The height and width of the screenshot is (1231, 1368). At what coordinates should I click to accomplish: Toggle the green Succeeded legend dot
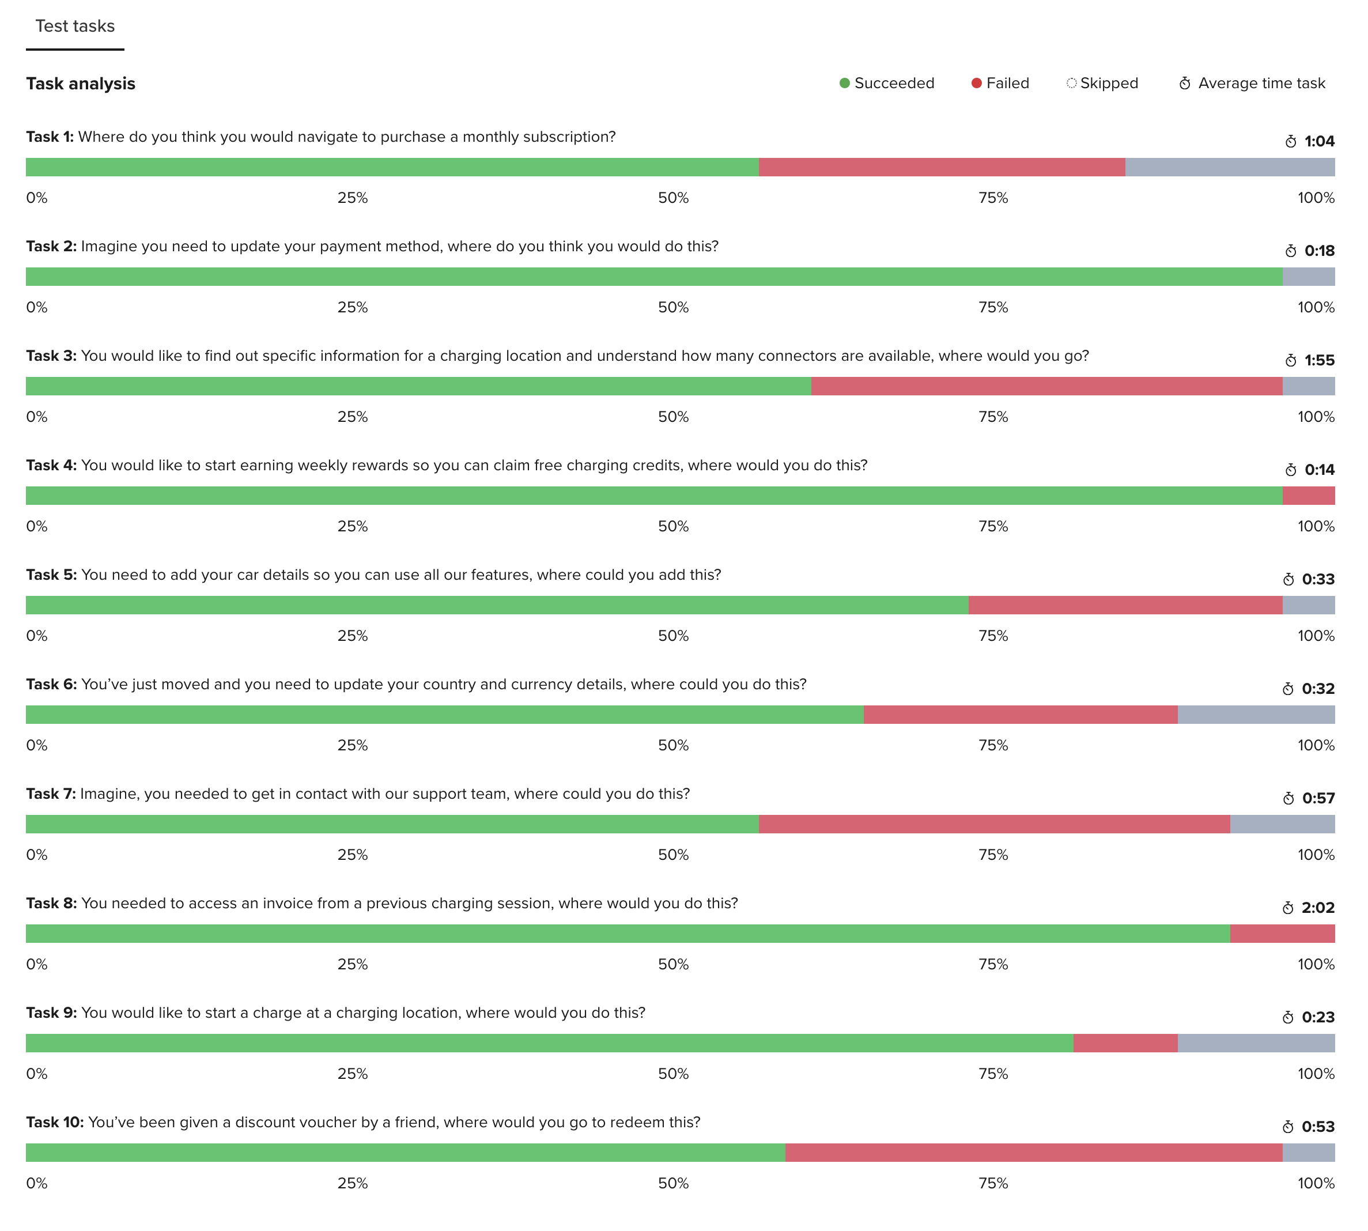pyautogui.click(x=844, y=83)
